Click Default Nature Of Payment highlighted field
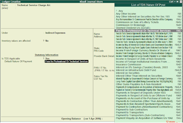 (x=67, y=61)
